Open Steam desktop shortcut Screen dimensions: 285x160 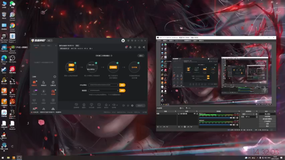click(4, 70)
